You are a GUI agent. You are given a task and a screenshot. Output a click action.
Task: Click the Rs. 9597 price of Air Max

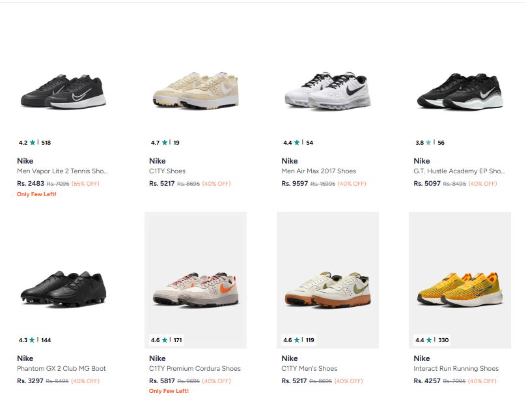coord(295,184)
